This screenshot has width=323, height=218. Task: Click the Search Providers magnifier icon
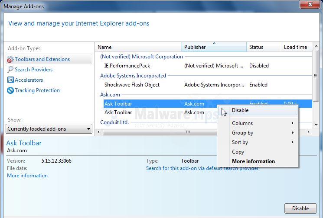tap(10, 70)
